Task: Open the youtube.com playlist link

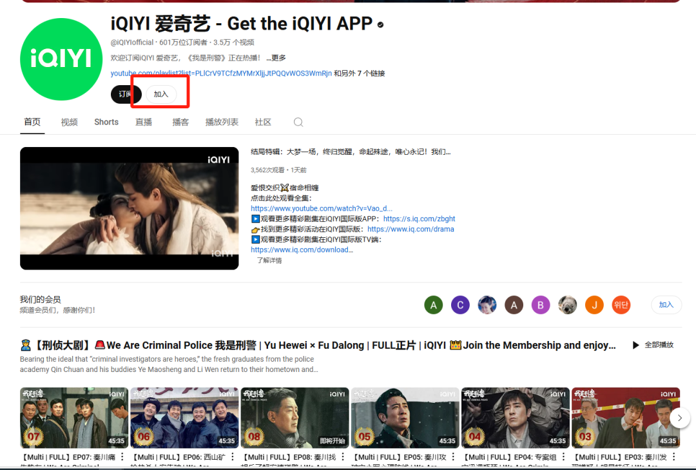Action: click(x=221, y=73)
